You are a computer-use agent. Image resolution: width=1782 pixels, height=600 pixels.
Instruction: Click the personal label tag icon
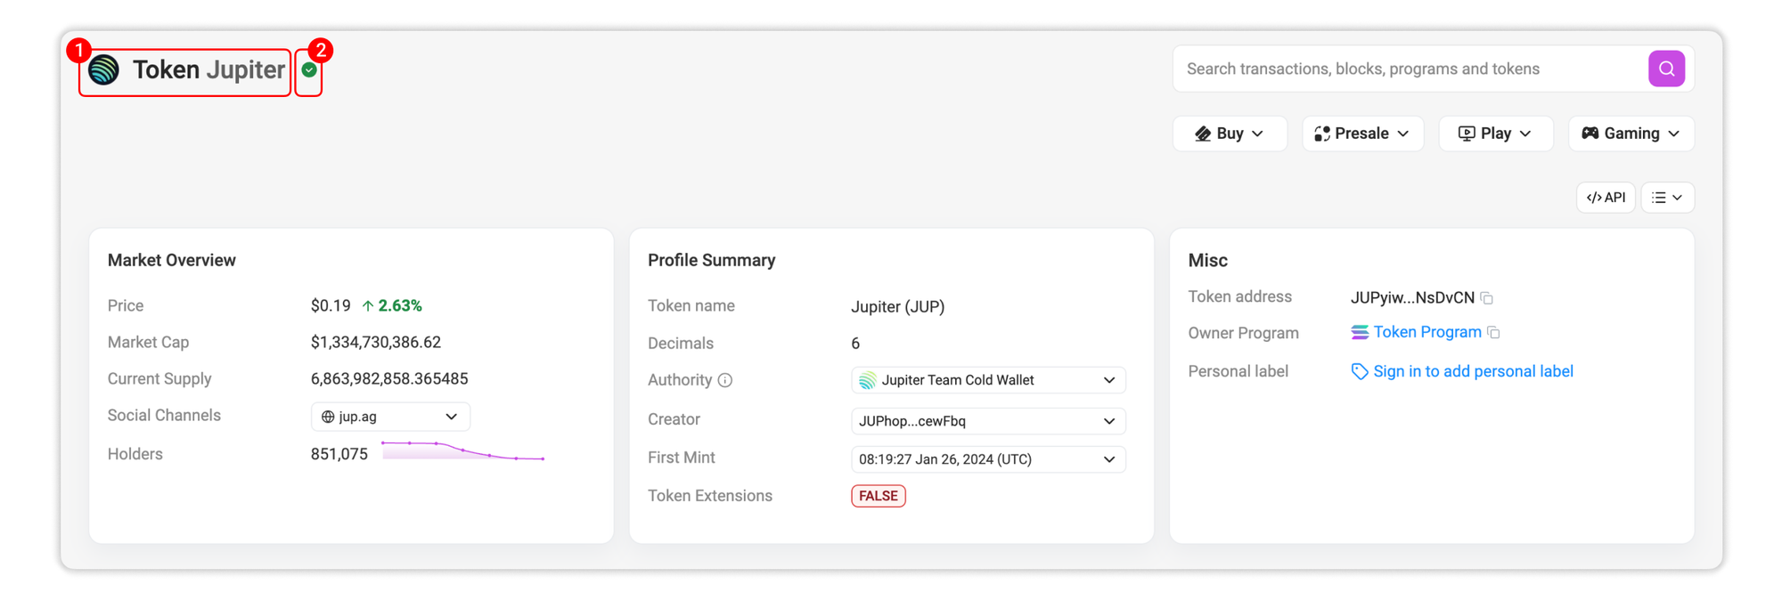tap(1359, 371)
